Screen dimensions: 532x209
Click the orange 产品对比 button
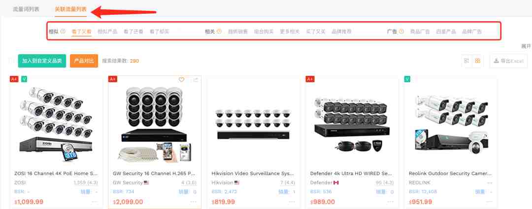(x=84, y=61)
